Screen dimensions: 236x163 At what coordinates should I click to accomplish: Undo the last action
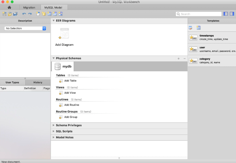pos(24,14)
